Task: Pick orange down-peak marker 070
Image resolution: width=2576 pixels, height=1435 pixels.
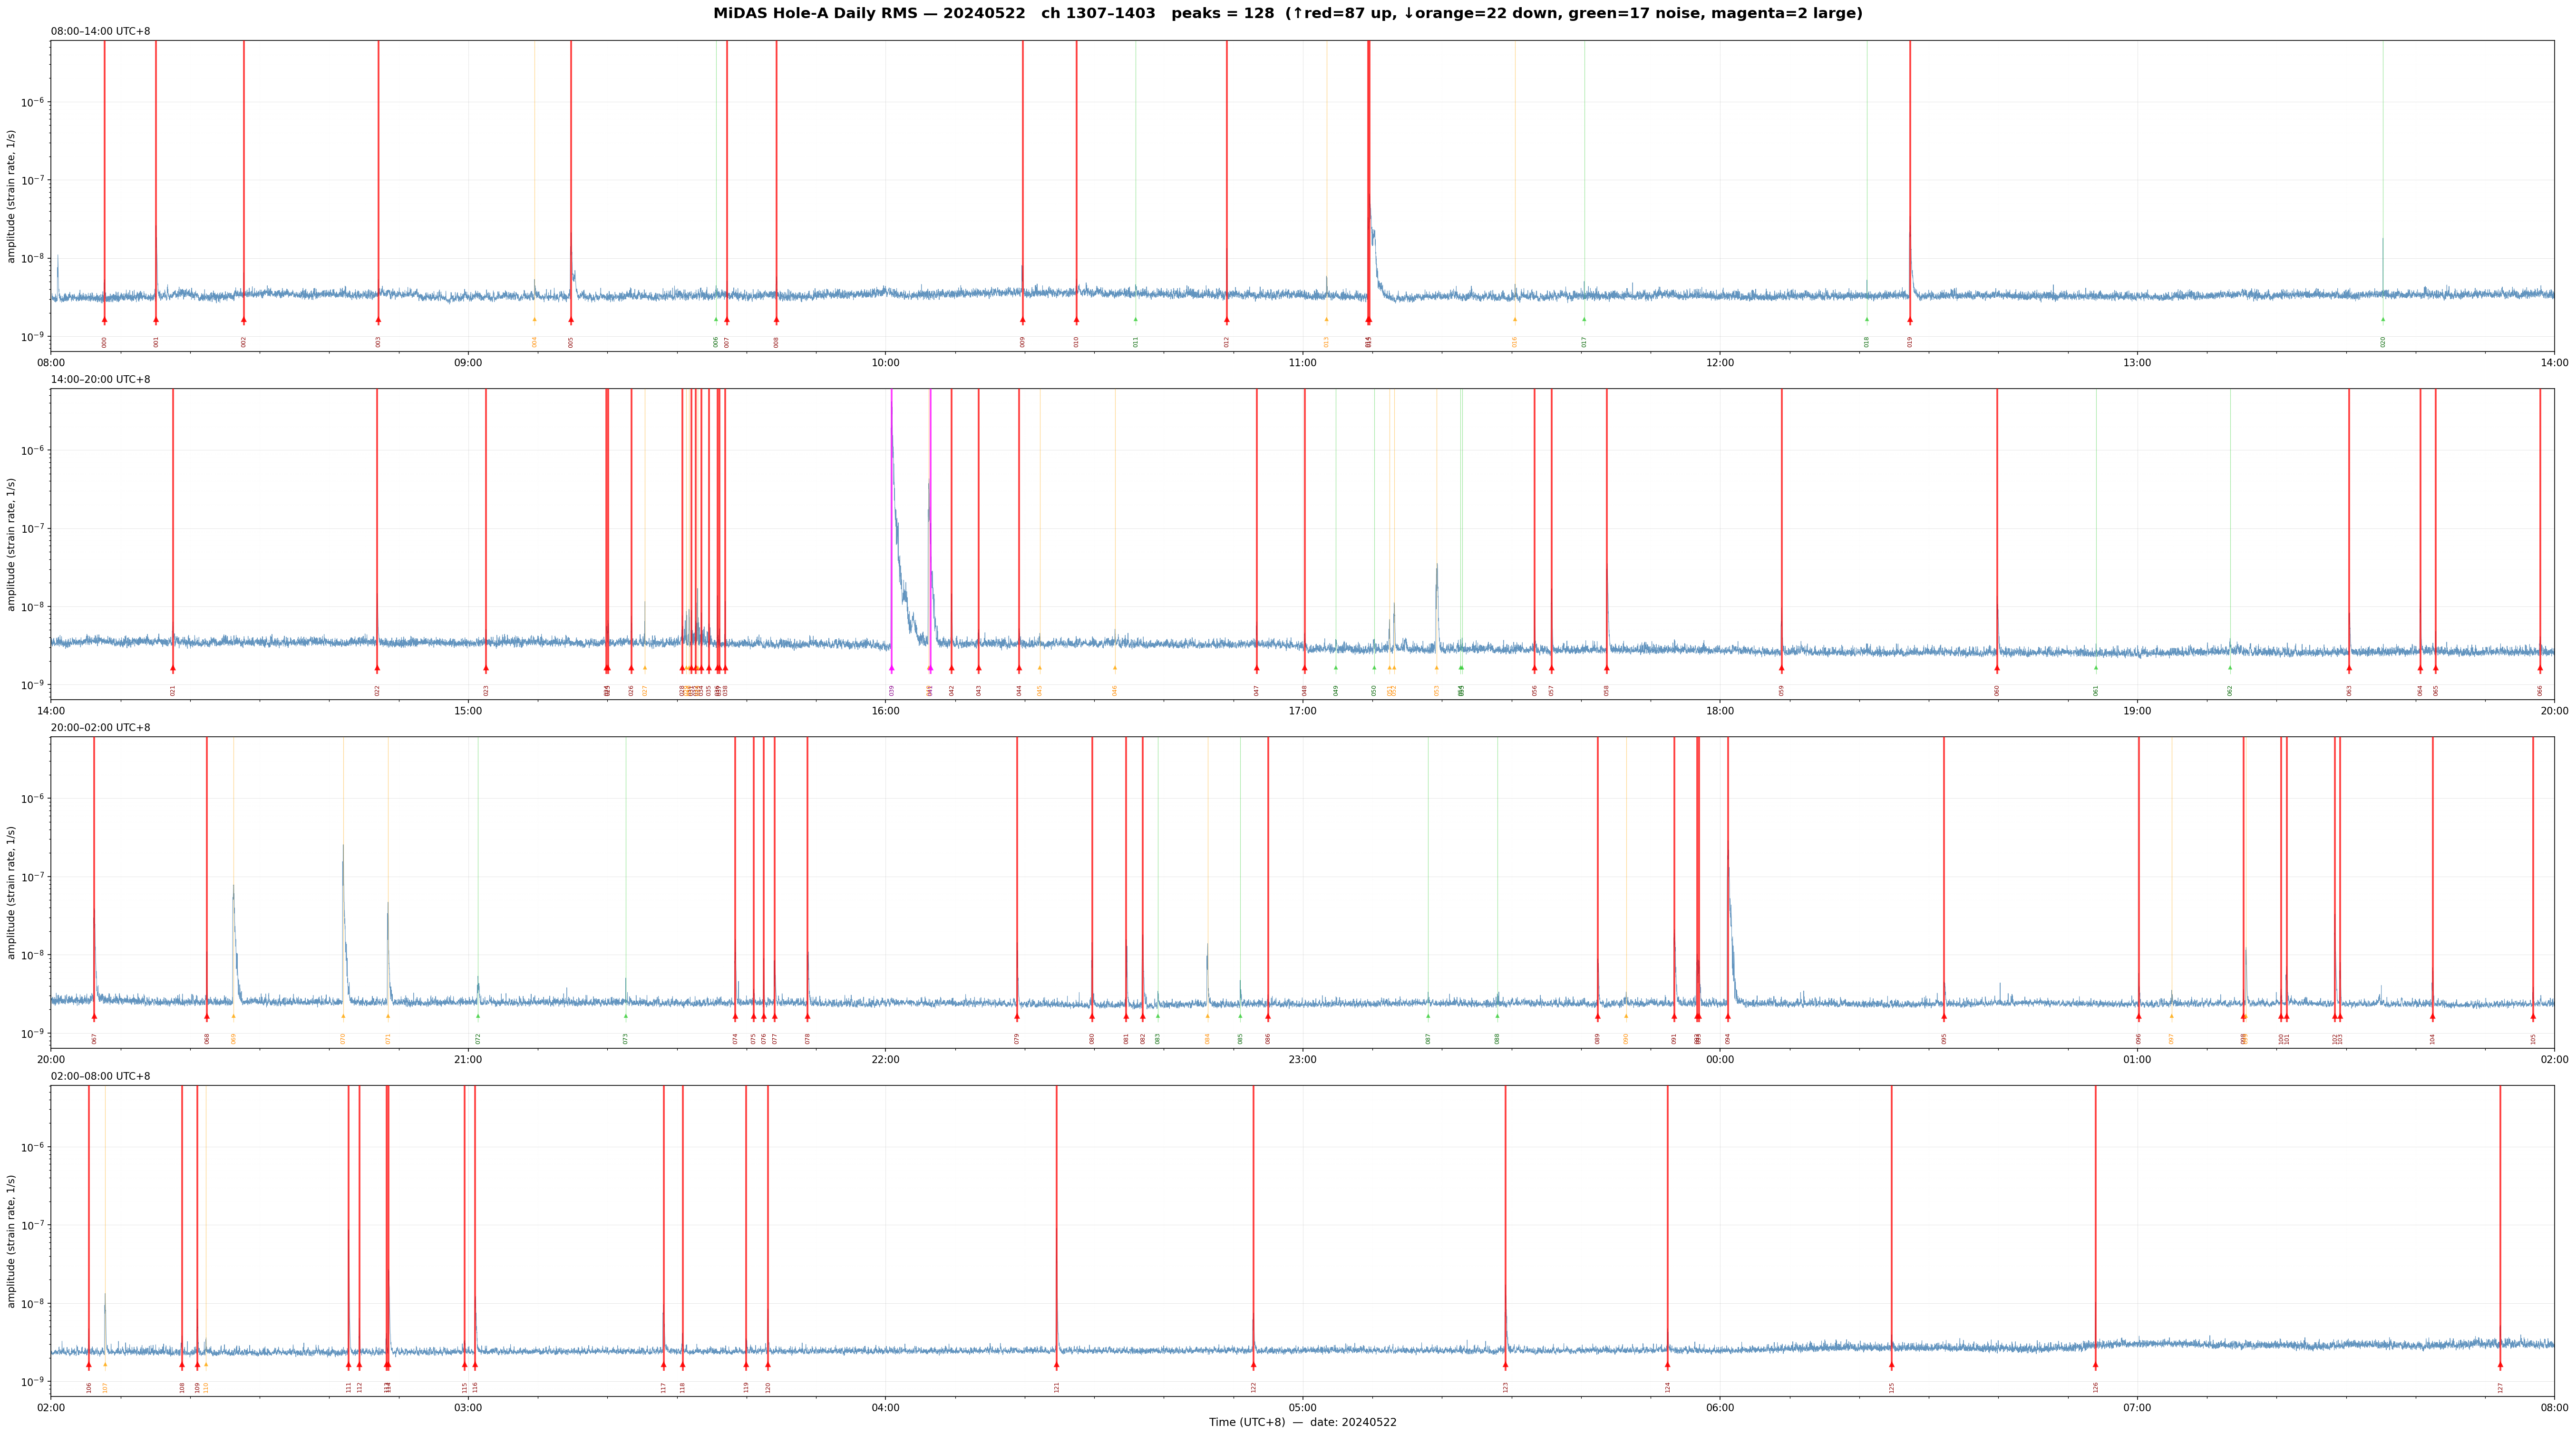Action: point(343,1017)
